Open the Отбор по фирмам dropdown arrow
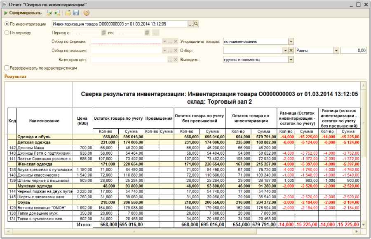This screenshot has width=371, height=239. 164,42
